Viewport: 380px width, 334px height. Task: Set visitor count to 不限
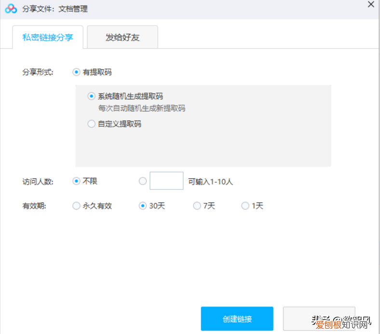tap(76, 181)
